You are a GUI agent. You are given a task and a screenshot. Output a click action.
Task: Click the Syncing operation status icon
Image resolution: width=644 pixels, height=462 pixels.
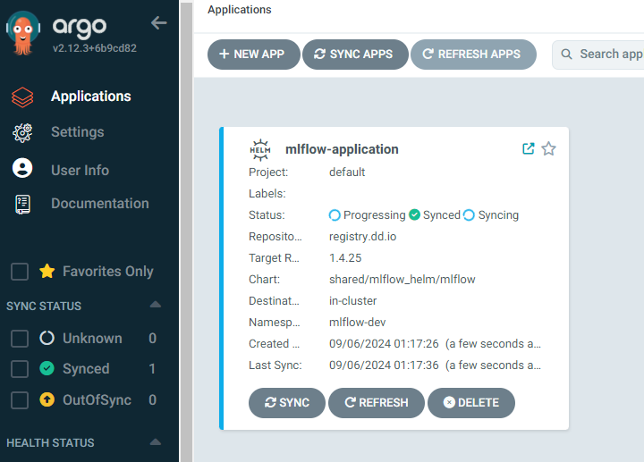pos(469,215)
